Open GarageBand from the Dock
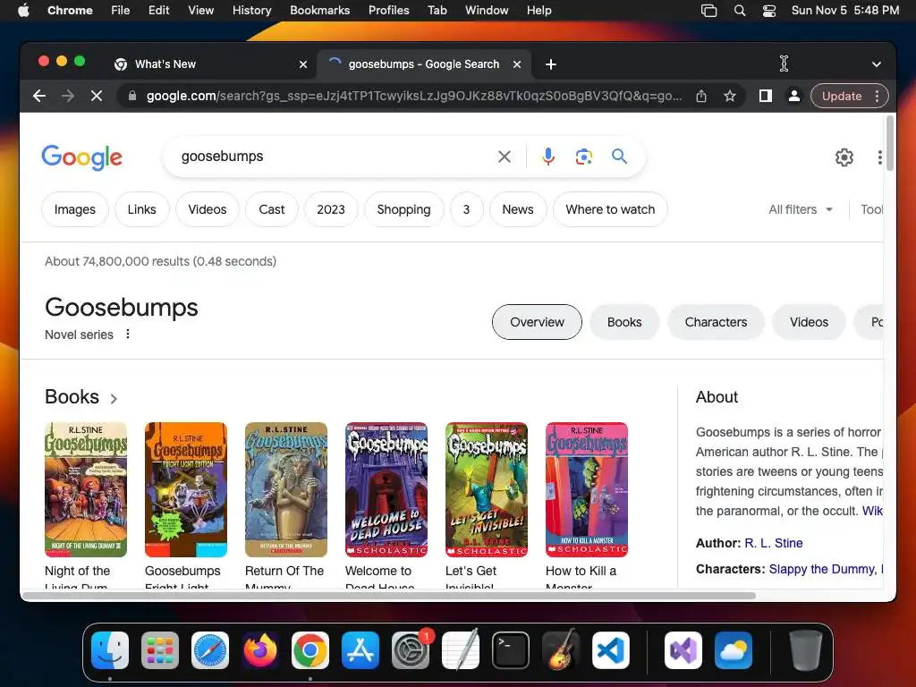This screenshot has width=916, height=687. (561, 650)
